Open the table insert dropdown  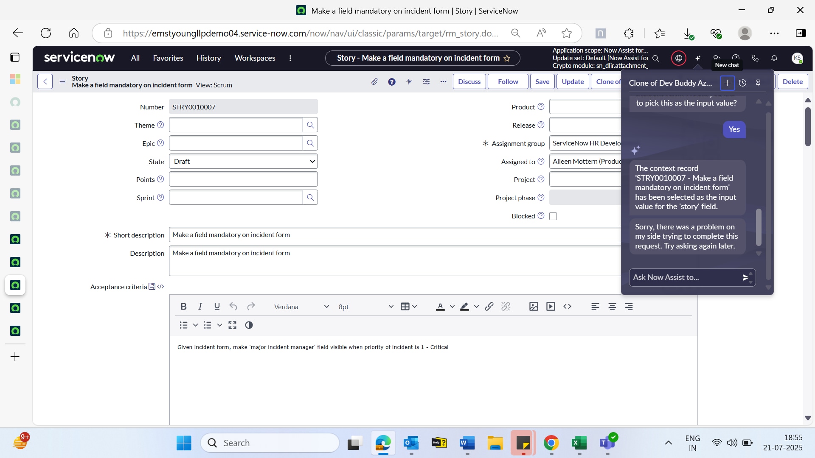(409, 307)
